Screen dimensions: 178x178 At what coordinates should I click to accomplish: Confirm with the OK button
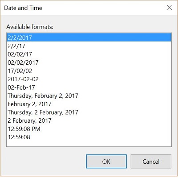pos(106,161)
